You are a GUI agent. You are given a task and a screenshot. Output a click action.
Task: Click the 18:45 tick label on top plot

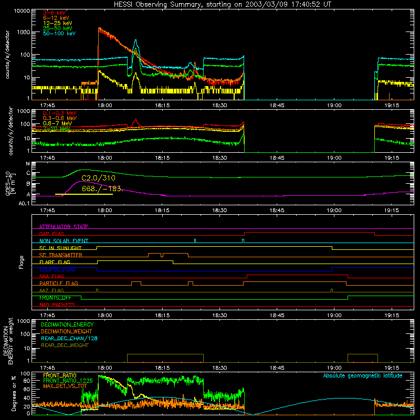point(277,106)
